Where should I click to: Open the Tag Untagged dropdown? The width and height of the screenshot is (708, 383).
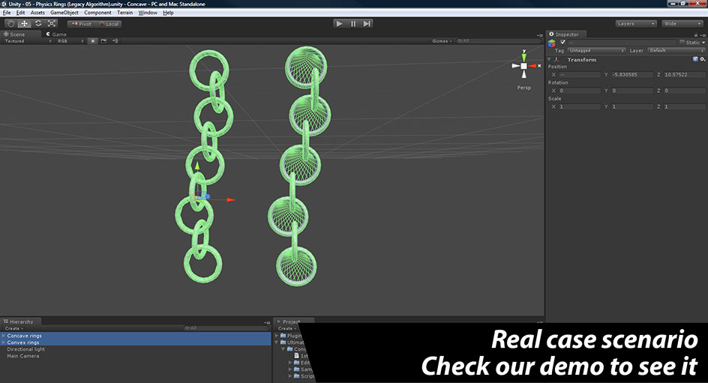pyautogui.click(x=596, y=50)
